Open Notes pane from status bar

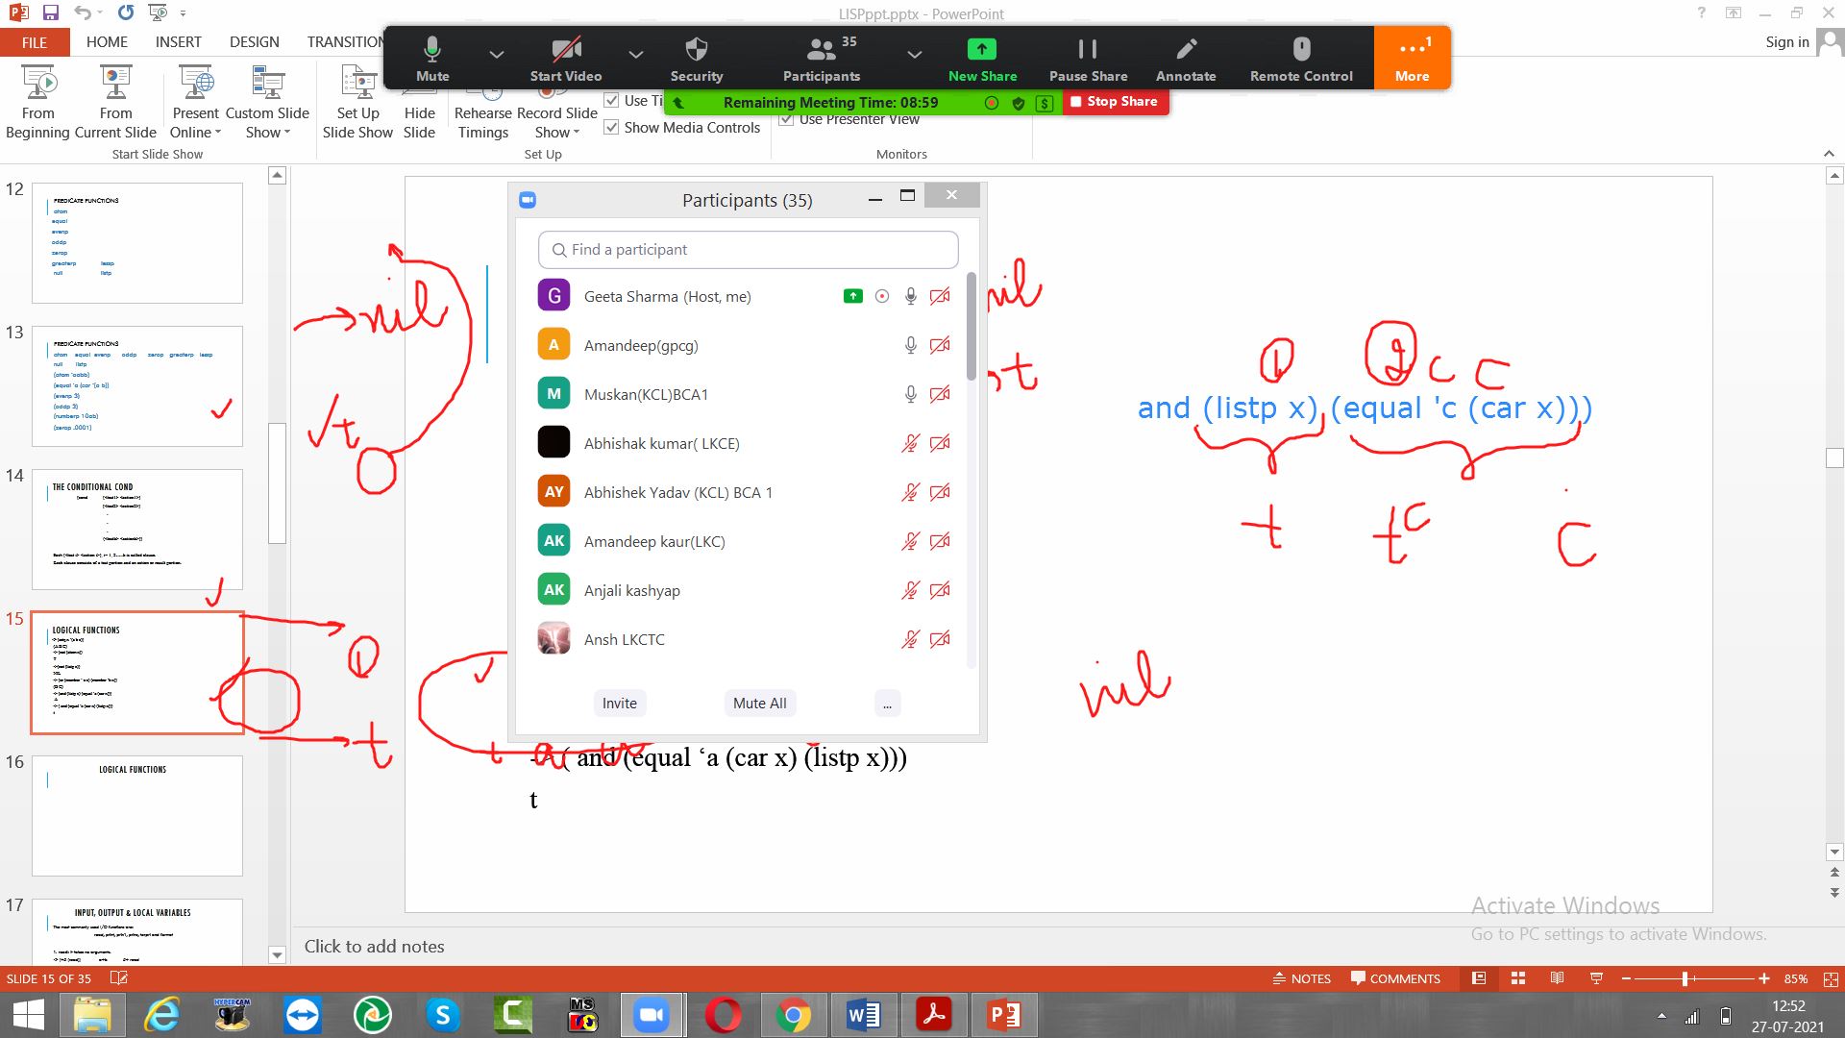(x=1302, y=978)
